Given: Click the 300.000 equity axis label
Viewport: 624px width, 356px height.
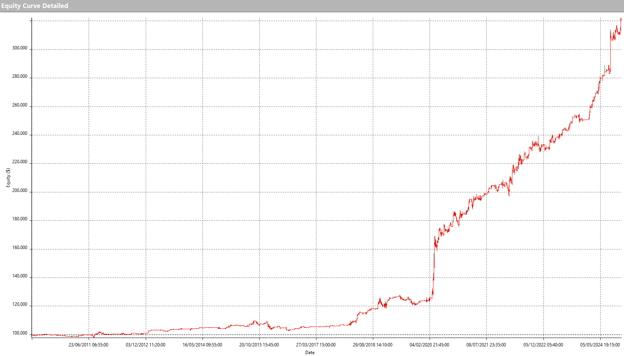Looking at the screenshot, I should pyautogui.click(x=20, y=48).
